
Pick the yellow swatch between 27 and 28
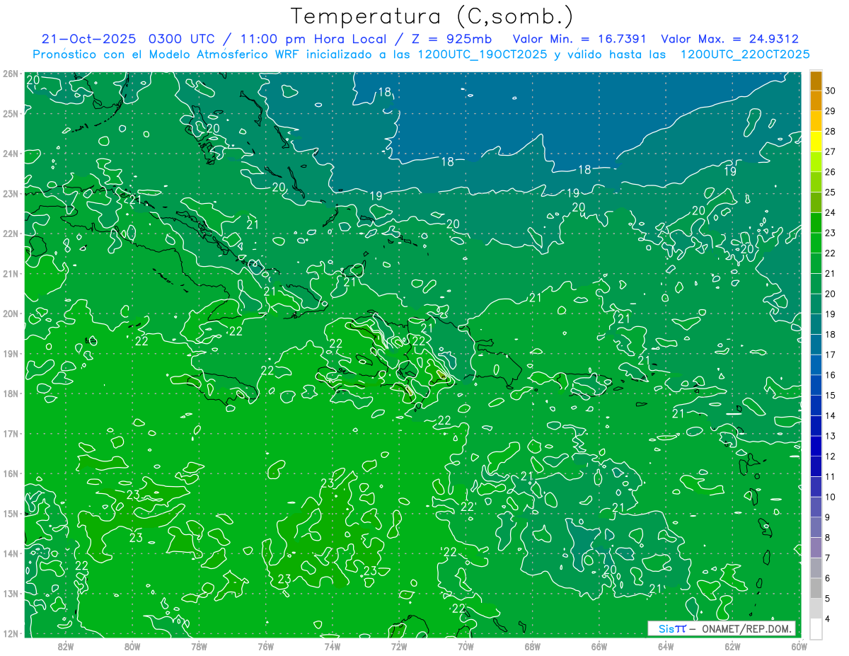click(816, 142)
